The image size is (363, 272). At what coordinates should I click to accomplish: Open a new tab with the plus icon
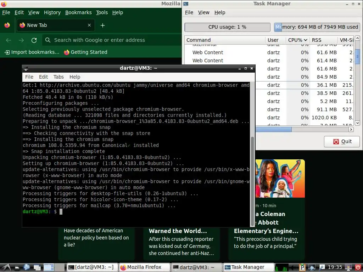point(102,25)
